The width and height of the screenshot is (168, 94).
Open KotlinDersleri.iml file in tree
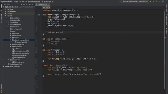[x=15, y=64]
